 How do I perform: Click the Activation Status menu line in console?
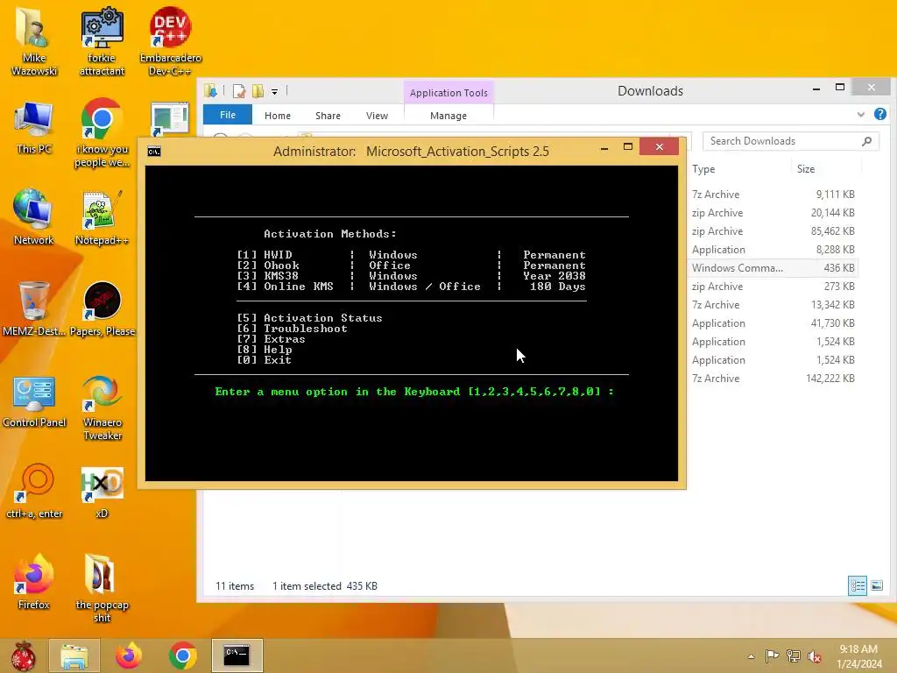coord(309,317)
